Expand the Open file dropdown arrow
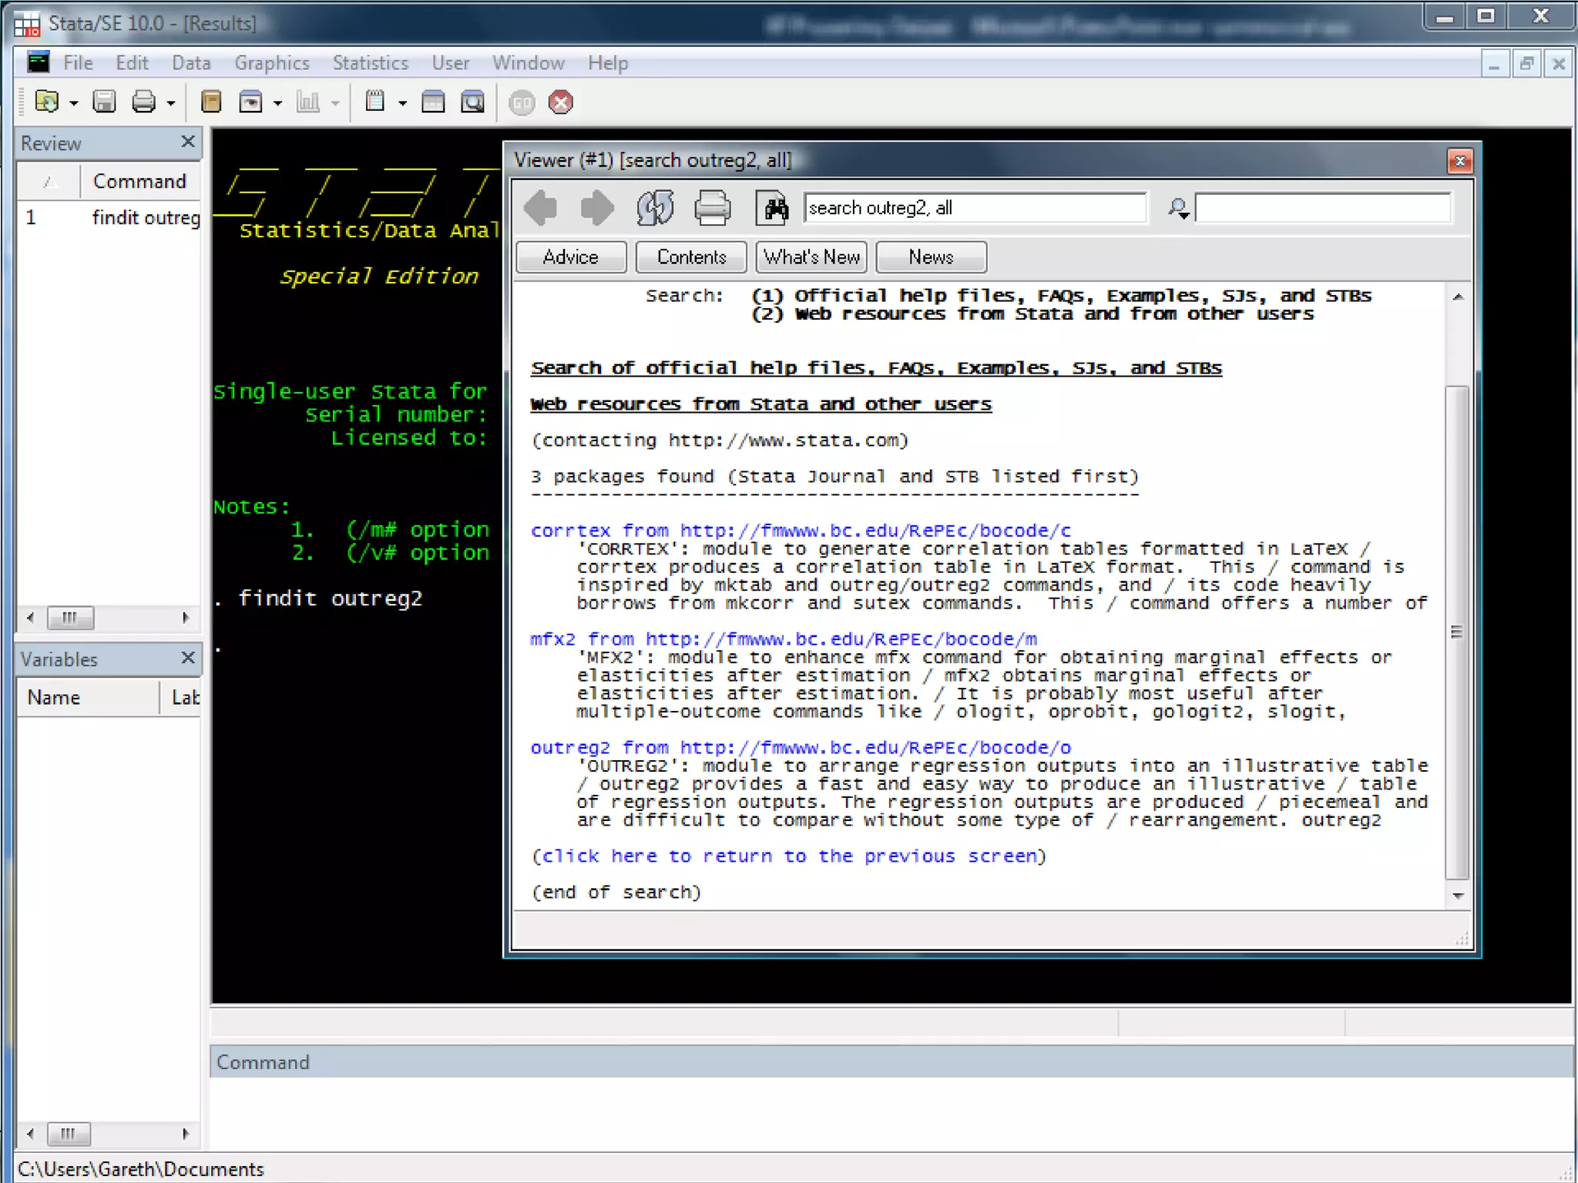1578x1183 pixels. pos(74,103)
